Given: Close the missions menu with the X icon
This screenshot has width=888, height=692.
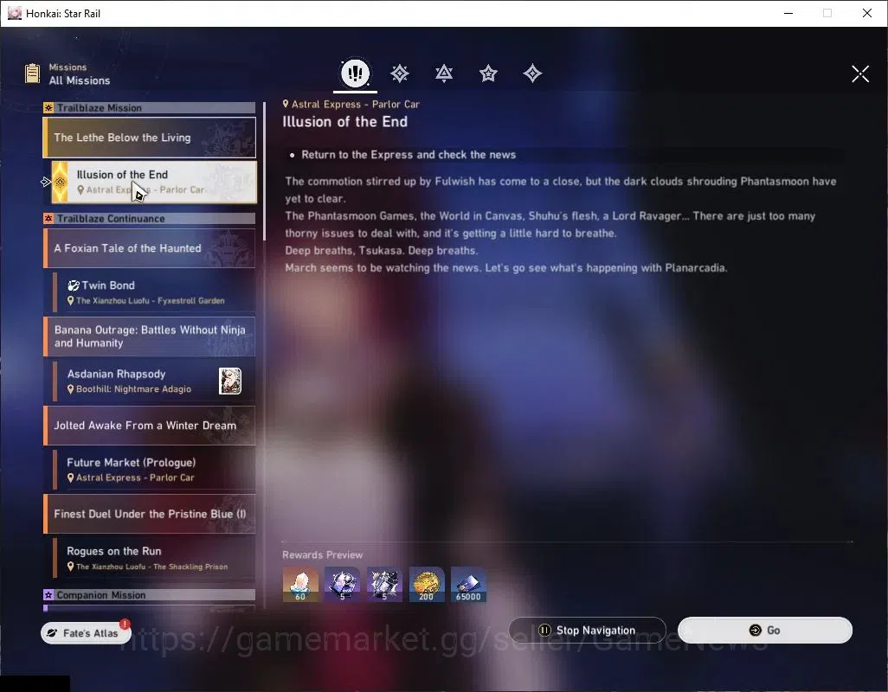Looking at the screenshot, I should pyautogui.click(x=860, y=74).
